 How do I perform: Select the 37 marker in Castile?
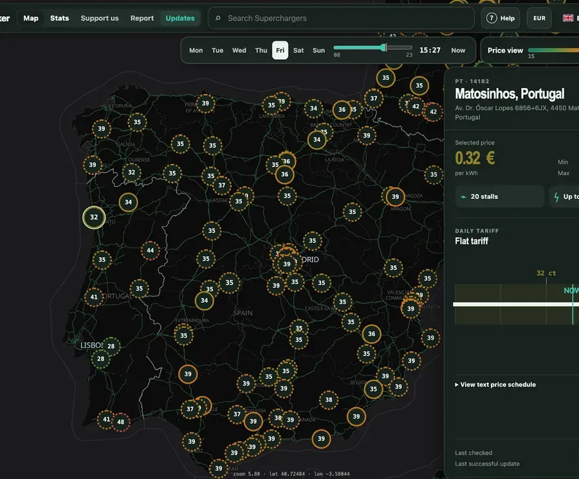coord(221,185)
